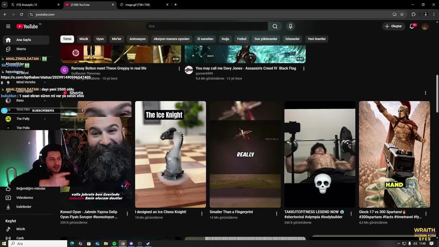Open İndirilenler downloads in sidebar
439x247 pixels.
26,207
